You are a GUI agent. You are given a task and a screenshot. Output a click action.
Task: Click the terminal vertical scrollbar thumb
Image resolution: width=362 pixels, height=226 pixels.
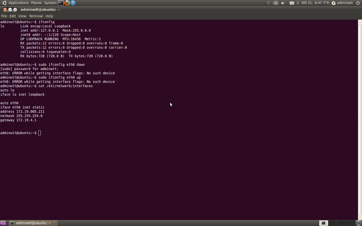[x=360, y=120]
